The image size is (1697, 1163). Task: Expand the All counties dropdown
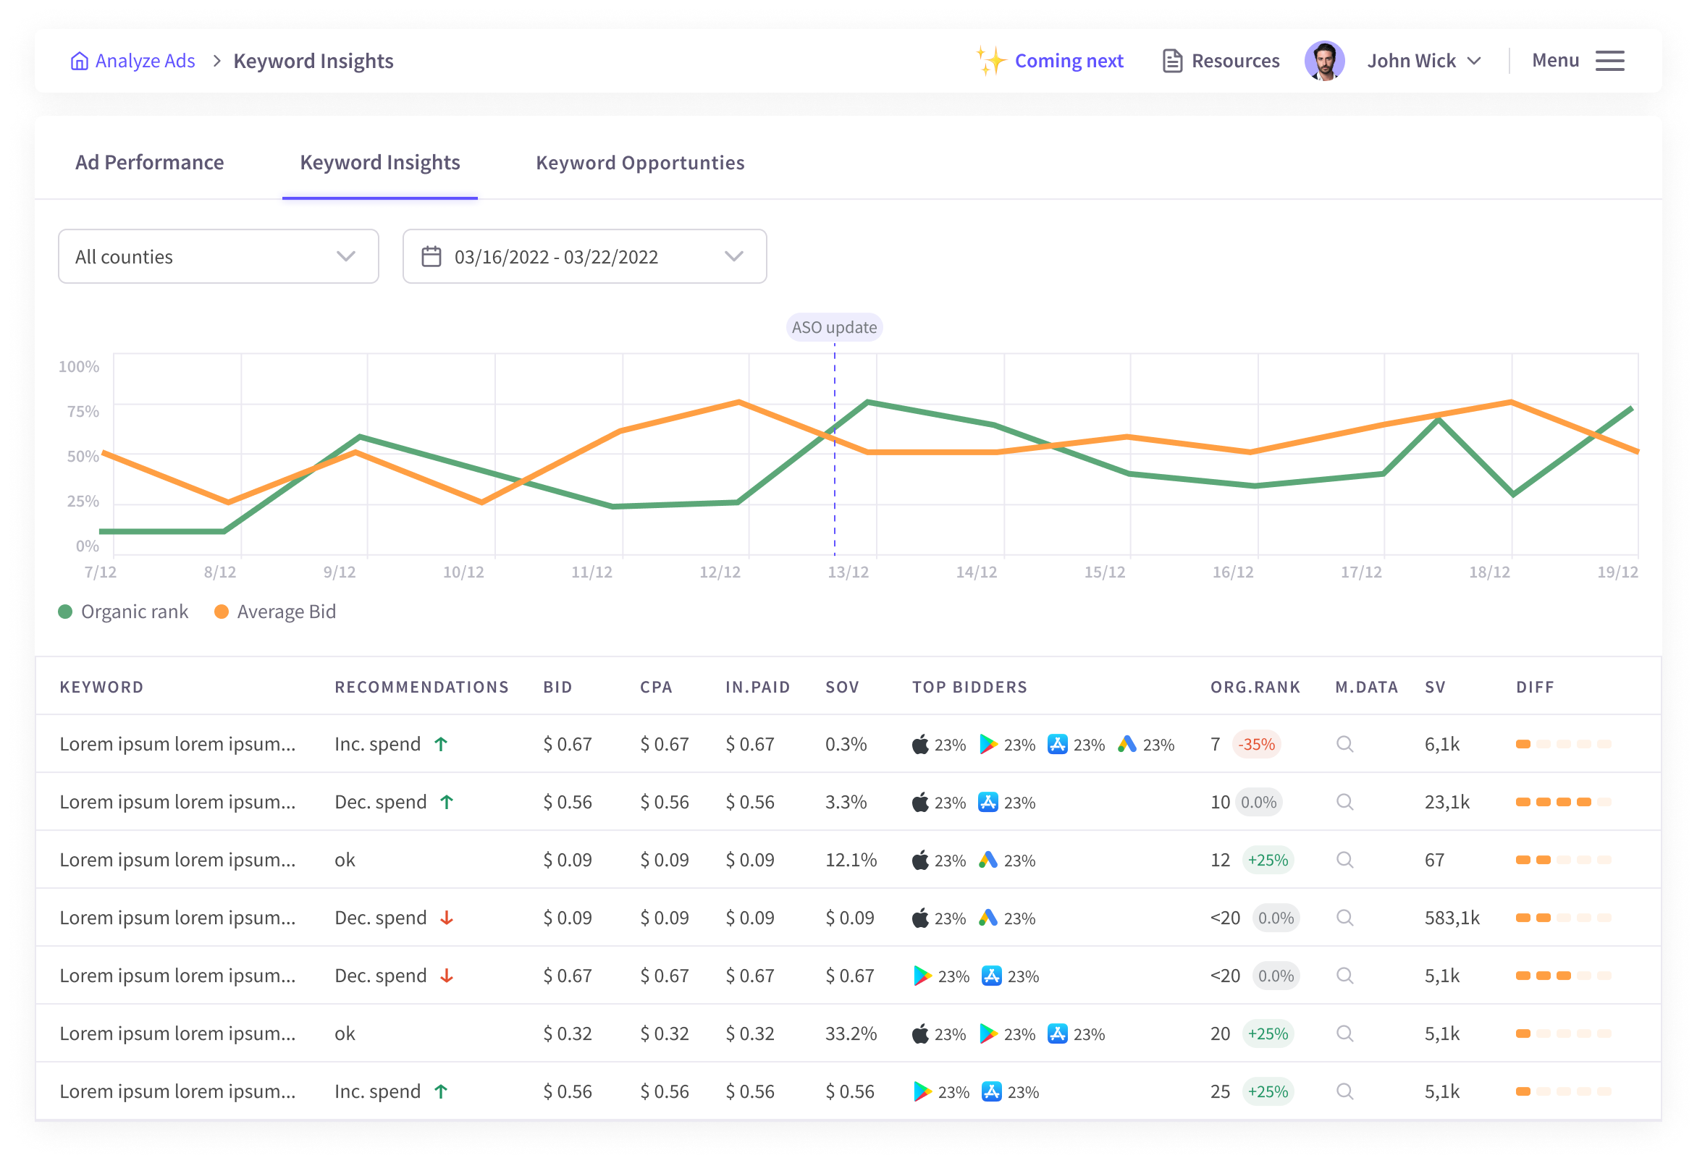[218, 256]
